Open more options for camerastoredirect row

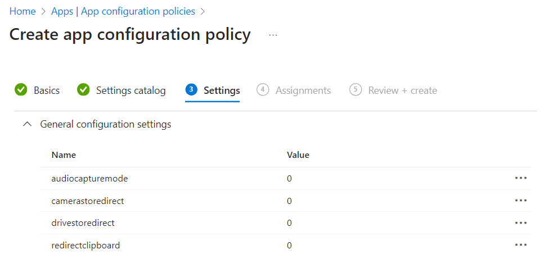pos(520,201)
